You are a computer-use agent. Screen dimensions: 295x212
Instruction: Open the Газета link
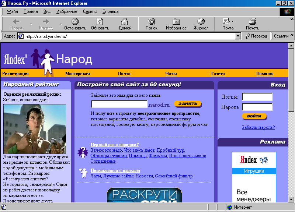pos(218,74)
